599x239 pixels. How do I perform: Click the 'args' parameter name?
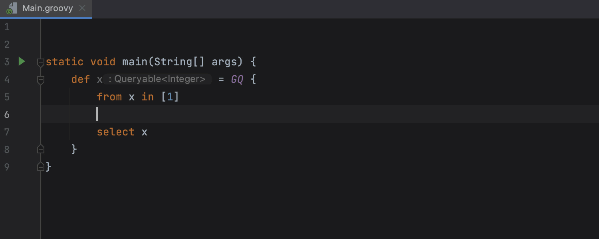pyautogui.click(x=224, y=62)
